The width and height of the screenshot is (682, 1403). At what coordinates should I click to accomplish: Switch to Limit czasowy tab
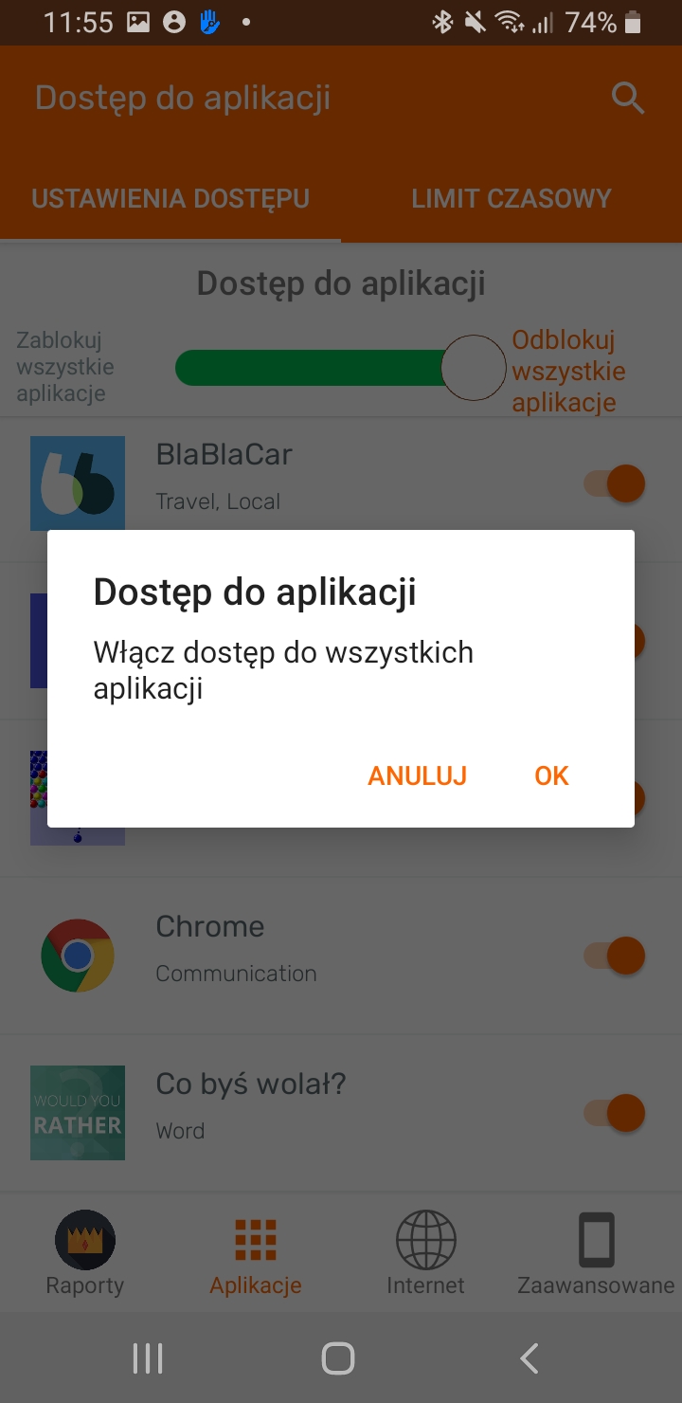click(x=511, y=198)
